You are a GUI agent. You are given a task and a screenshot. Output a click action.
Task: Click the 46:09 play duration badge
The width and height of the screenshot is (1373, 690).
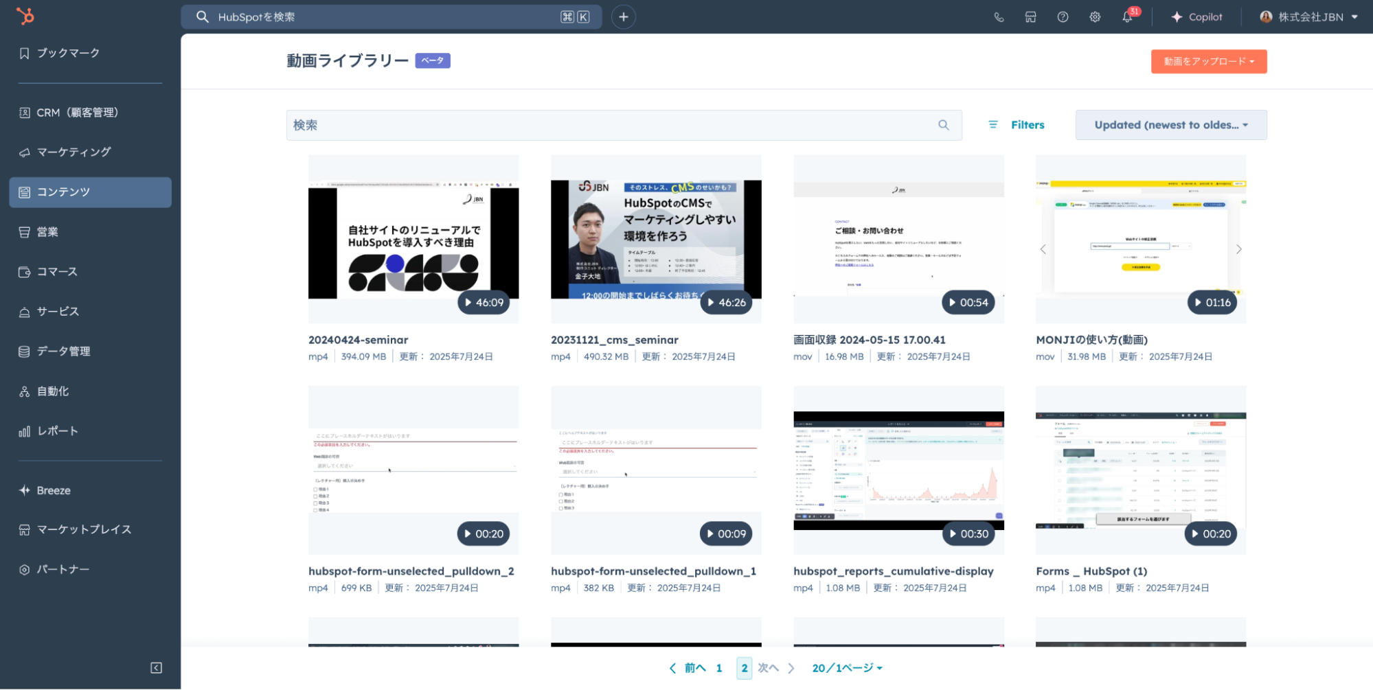(484, 303)
